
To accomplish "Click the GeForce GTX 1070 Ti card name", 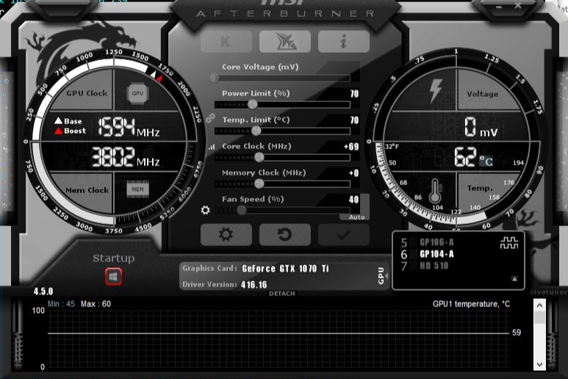I will tap(285, 269).
